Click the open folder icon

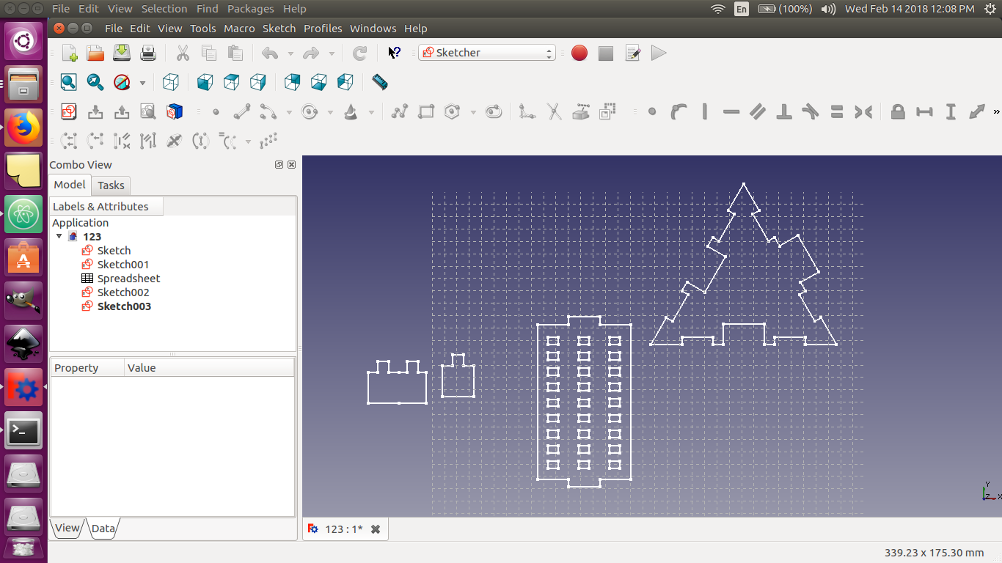[x=95, y=53]
